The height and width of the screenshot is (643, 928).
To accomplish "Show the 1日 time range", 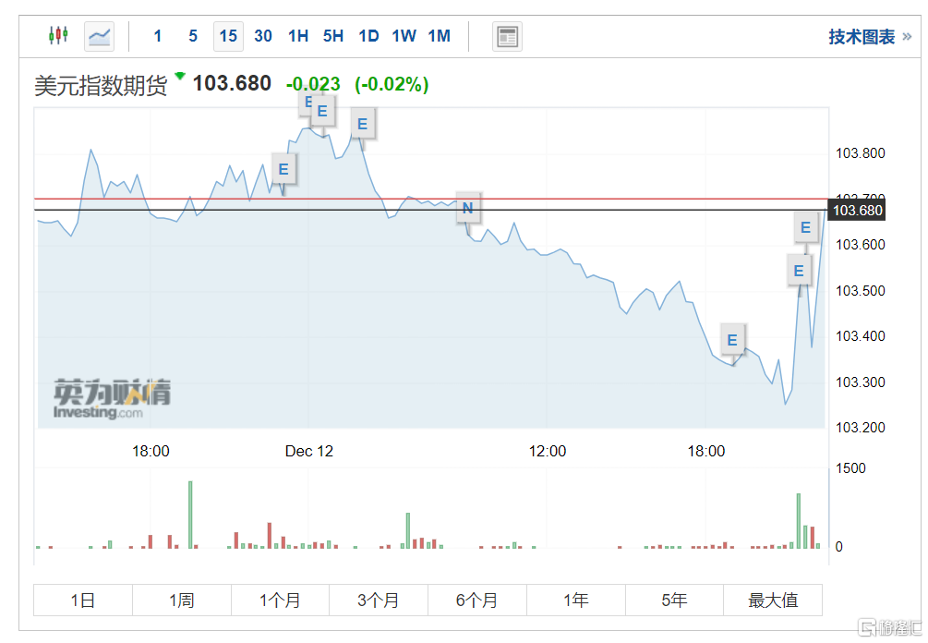I will (83, 601).
